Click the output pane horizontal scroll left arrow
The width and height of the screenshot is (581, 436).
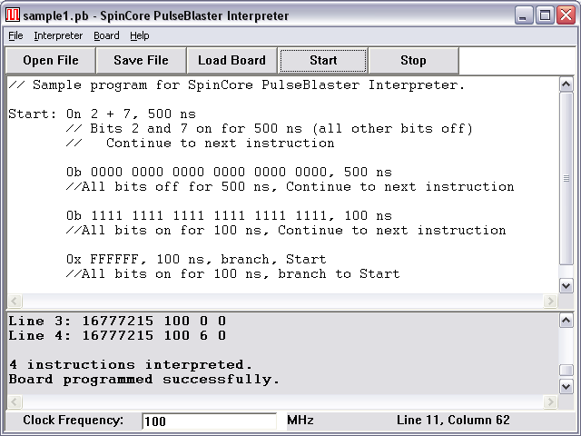(x=15, y=401)
